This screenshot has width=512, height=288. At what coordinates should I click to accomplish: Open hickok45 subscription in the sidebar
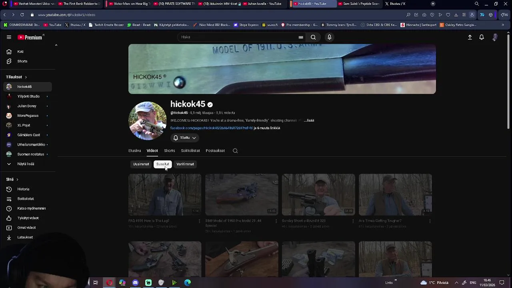click(28, 87)
